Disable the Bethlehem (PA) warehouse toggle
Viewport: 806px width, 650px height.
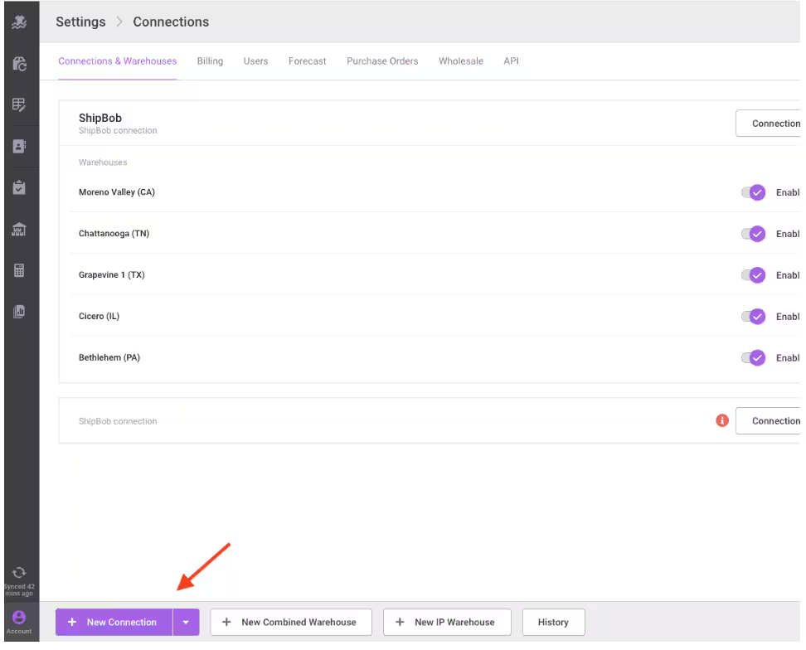pyautogui.click(x=753, y=357)
